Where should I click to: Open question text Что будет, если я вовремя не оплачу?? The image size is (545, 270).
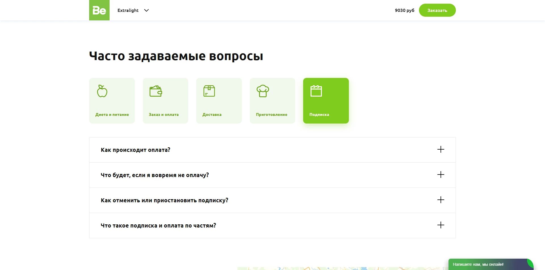155,175
